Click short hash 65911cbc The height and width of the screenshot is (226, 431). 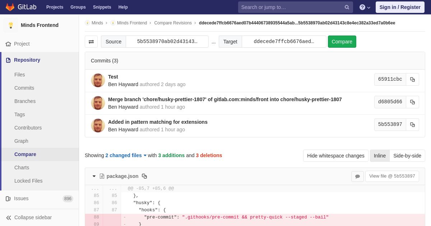tap(390, 80)
